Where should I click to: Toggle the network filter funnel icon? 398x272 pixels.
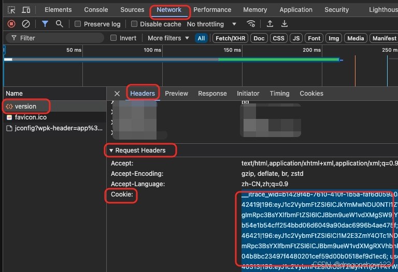pos(45,24)
